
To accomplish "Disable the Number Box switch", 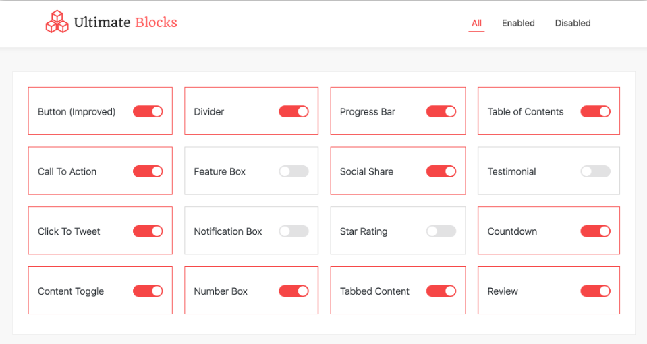I will [293, 291].
